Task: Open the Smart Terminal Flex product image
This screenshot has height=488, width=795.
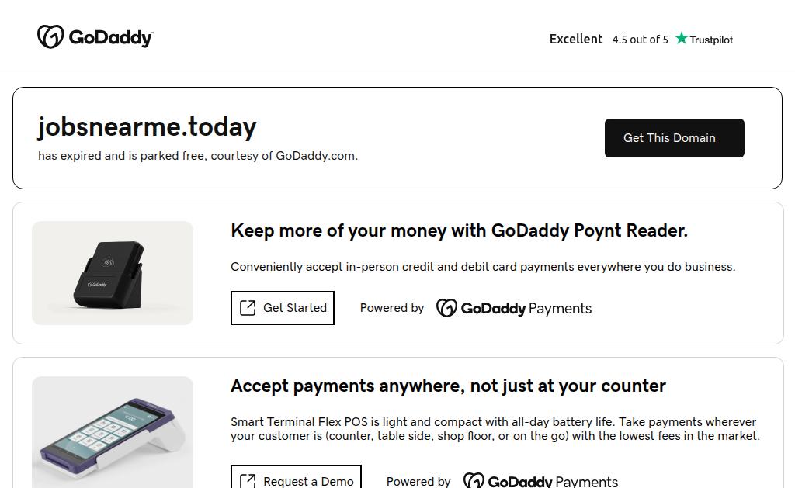Action: pyautogui.click(x=113, y=432)
